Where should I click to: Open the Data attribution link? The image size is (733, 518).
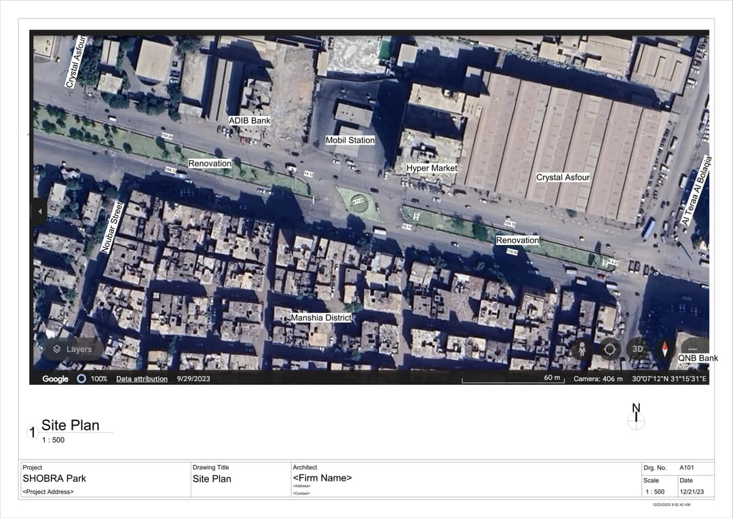tap(141, 379)
